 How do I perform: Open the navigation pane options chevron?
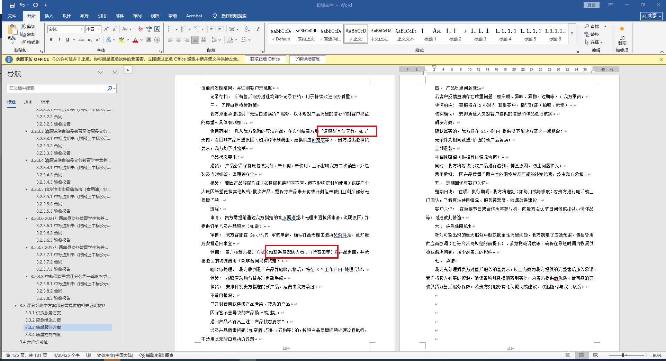(x=100, y=73)
